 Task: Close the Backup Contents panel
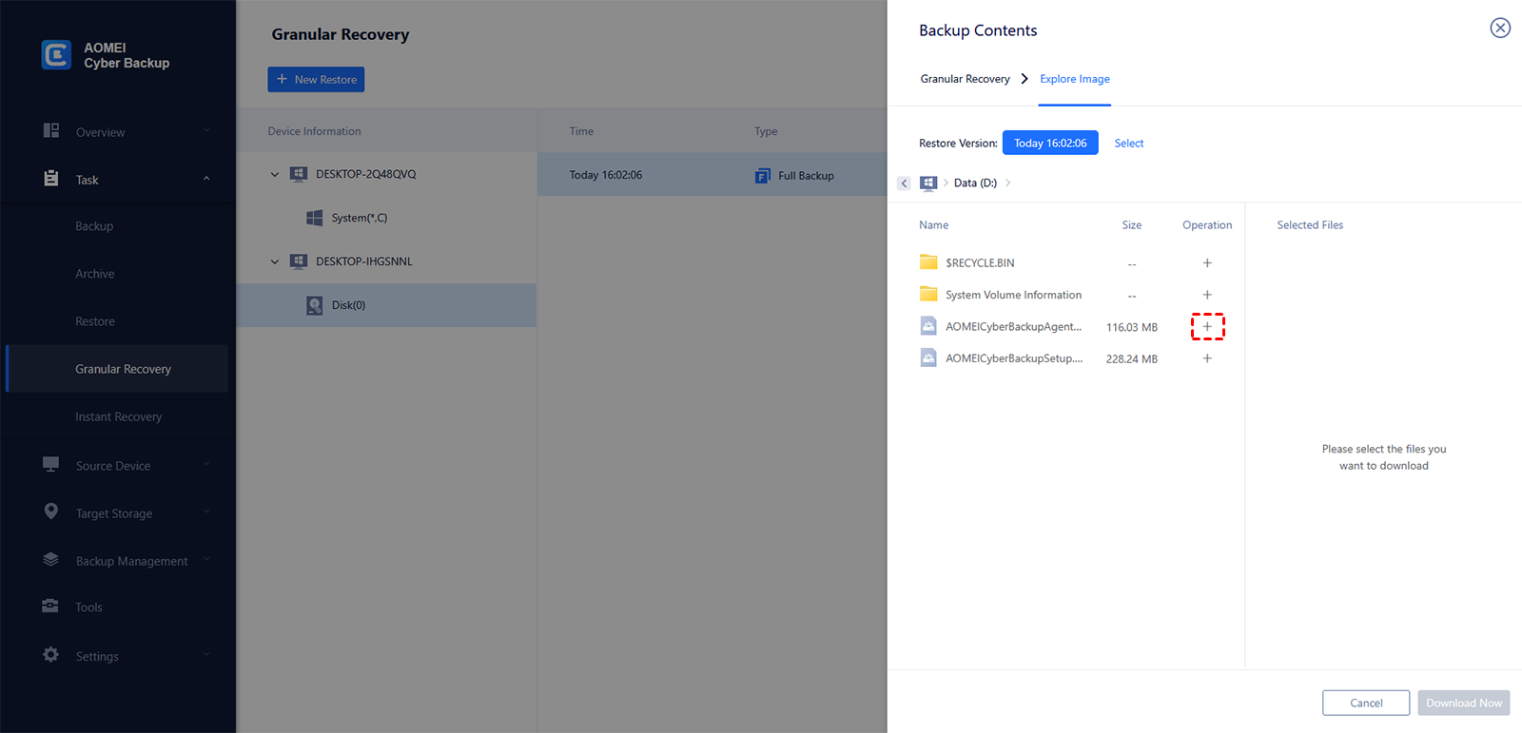[1499, 29]
